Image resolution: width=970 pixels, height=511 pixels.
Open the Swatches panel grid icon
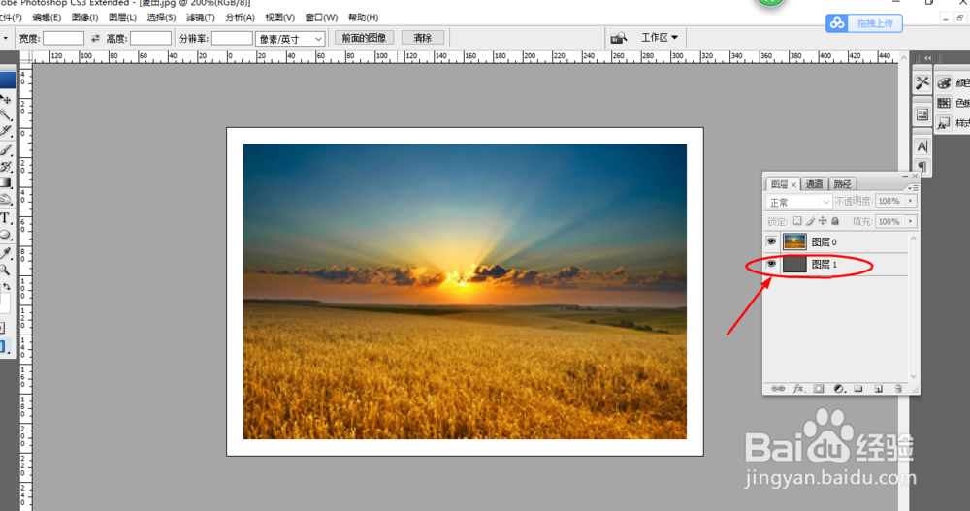[x=944, y=103]
